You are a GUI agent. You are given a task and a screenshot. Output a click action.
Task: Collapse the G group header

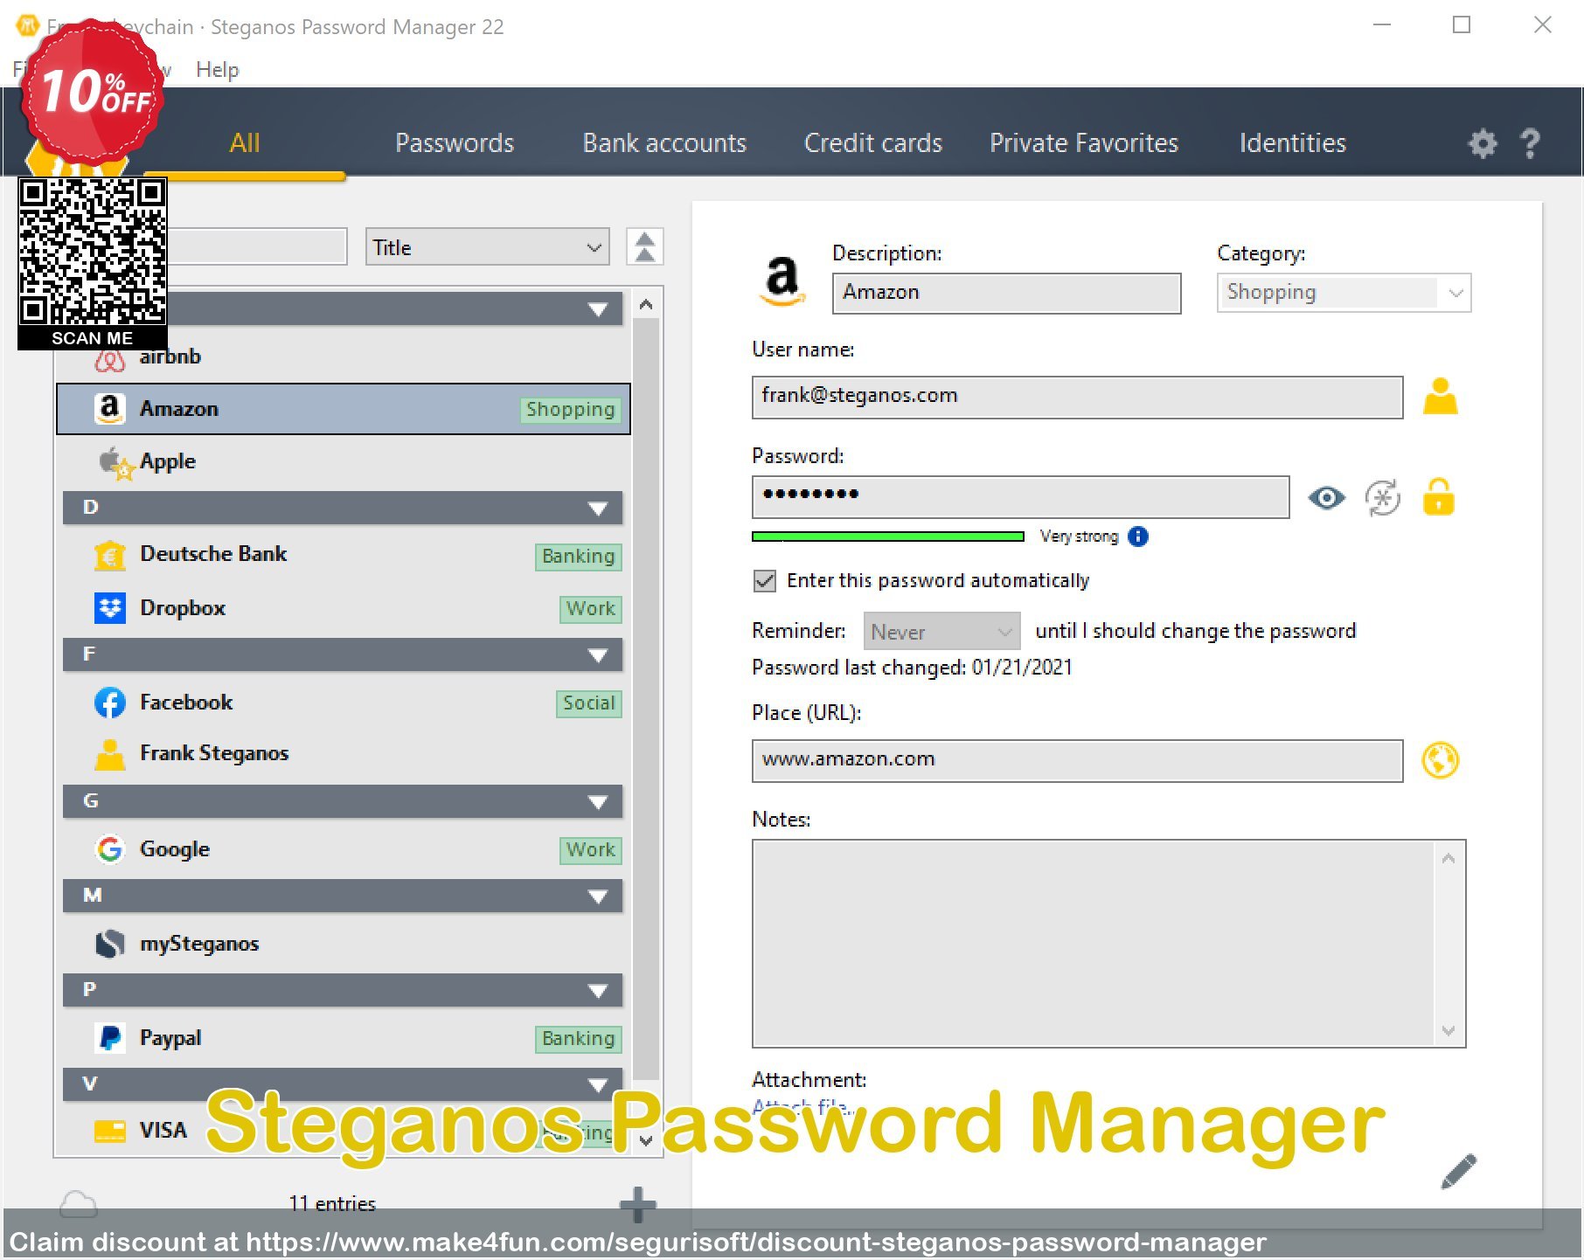pyautogui.click(x=343, y=801)
